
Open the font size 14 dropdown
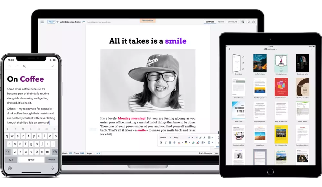pos(194,138)
